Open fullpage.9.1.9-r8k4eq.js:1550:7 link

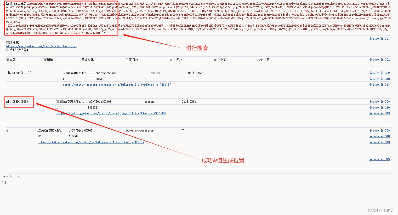click(x=91, y=142)
